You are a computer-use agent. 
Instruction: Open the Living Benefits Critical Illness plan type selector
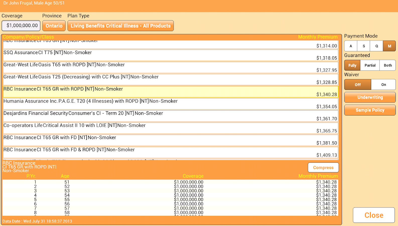pos(120,26)
